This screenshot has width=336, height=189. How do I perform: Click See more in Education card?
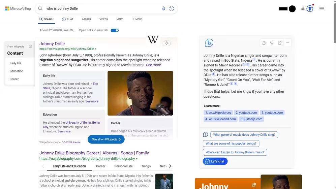click(64, 131)
